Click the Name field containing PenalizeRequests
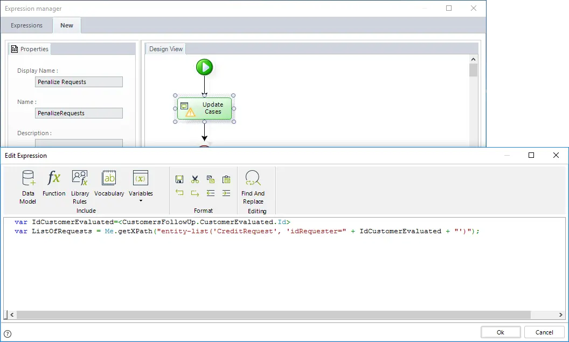The image size is (569, 342). point(79,113)
